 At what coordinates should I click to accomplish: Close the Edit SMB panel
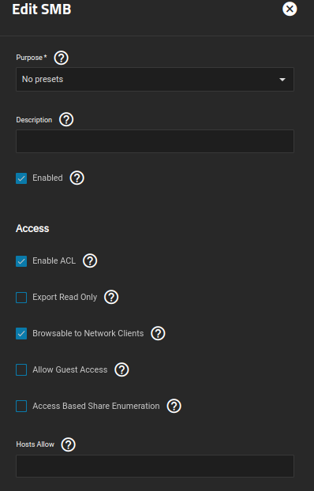pos(290,9)
